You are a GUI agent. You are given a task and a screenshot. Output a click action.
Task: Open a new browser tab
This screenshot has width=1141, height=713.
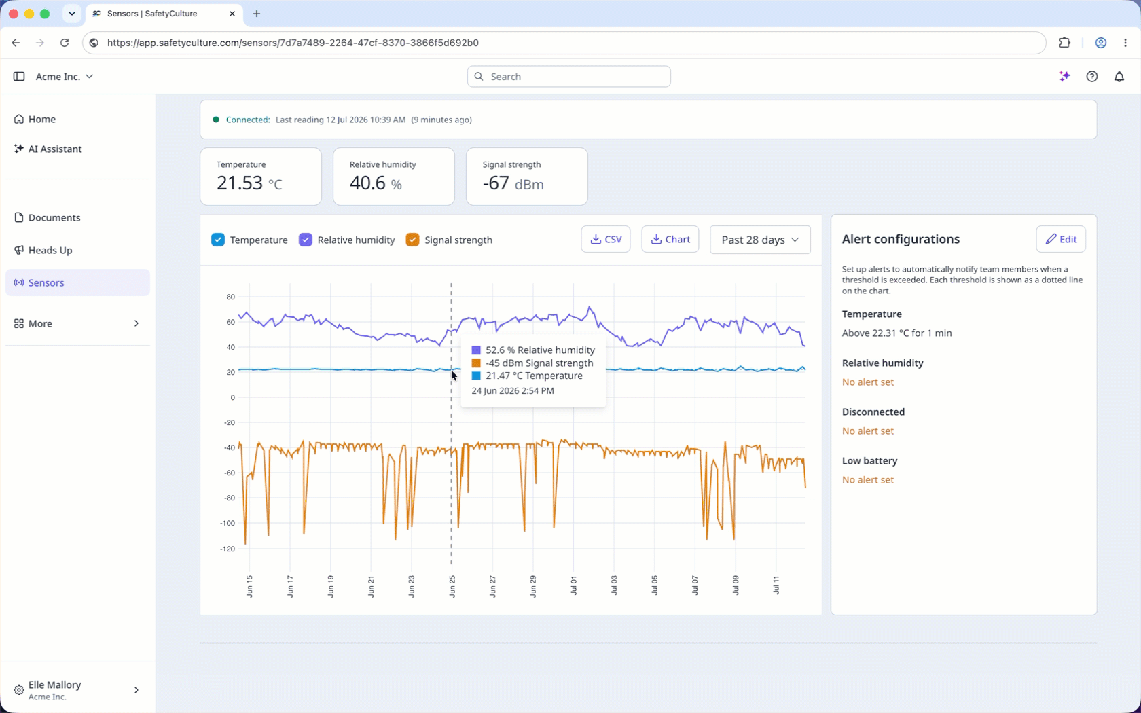(257, 14)
